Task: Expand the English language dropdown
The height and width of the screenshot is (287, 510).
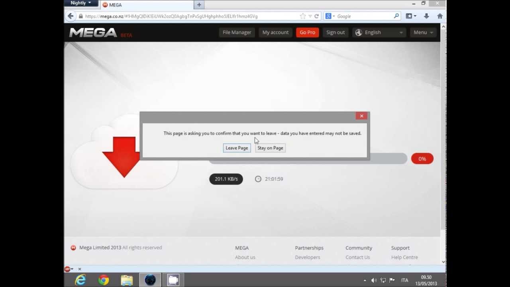Action: point(379,32)
